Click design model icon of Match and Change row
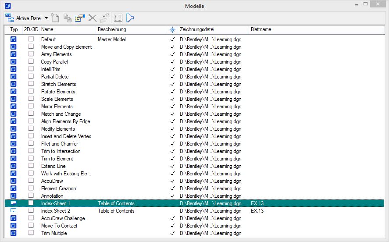Image resolution: width=389 pixels, height=242 pixels. pyautogui.click(x=14, y=114)
